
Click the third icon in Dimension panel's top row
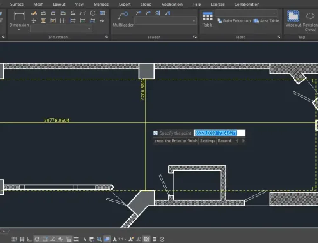click(x=53, y=13)
